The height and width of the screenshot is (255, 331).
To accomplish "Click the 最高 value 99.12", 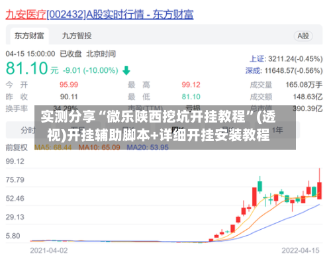I will coord(191,85).
